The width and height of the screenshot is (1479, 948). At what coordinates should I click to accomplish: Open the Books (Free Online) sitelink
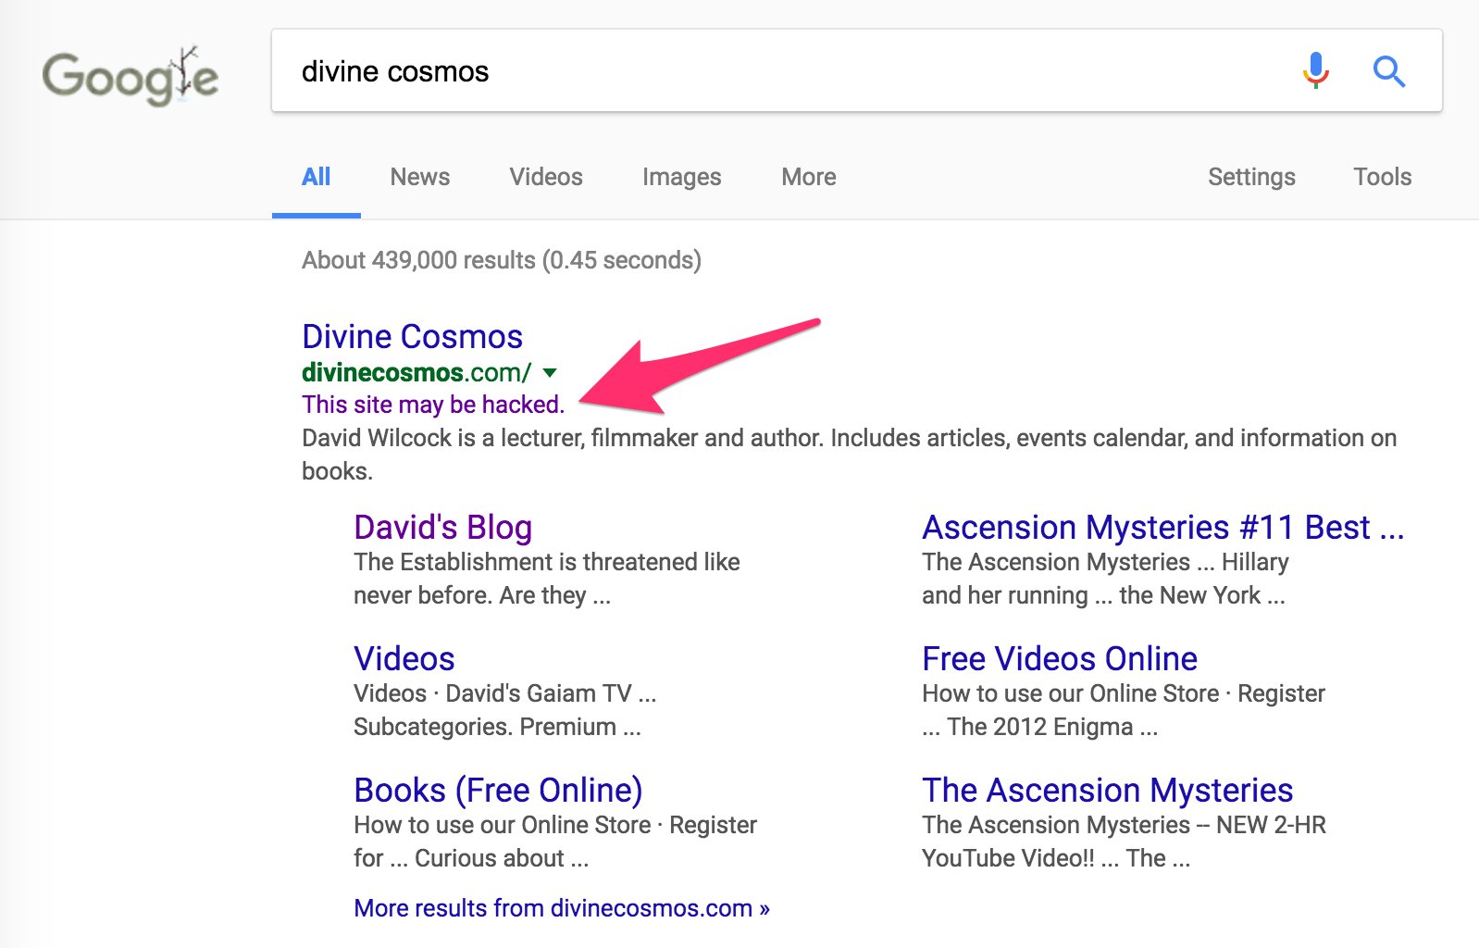pos(498,790)
